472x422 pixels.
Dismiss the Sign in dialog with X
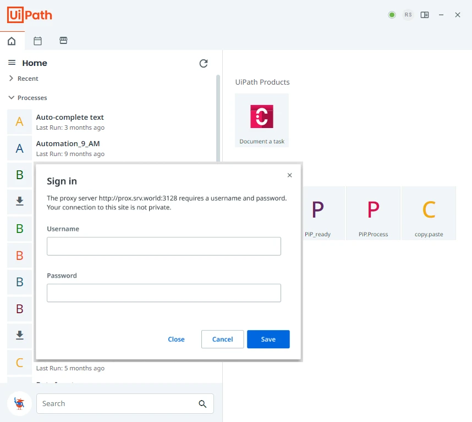(289, 175)
